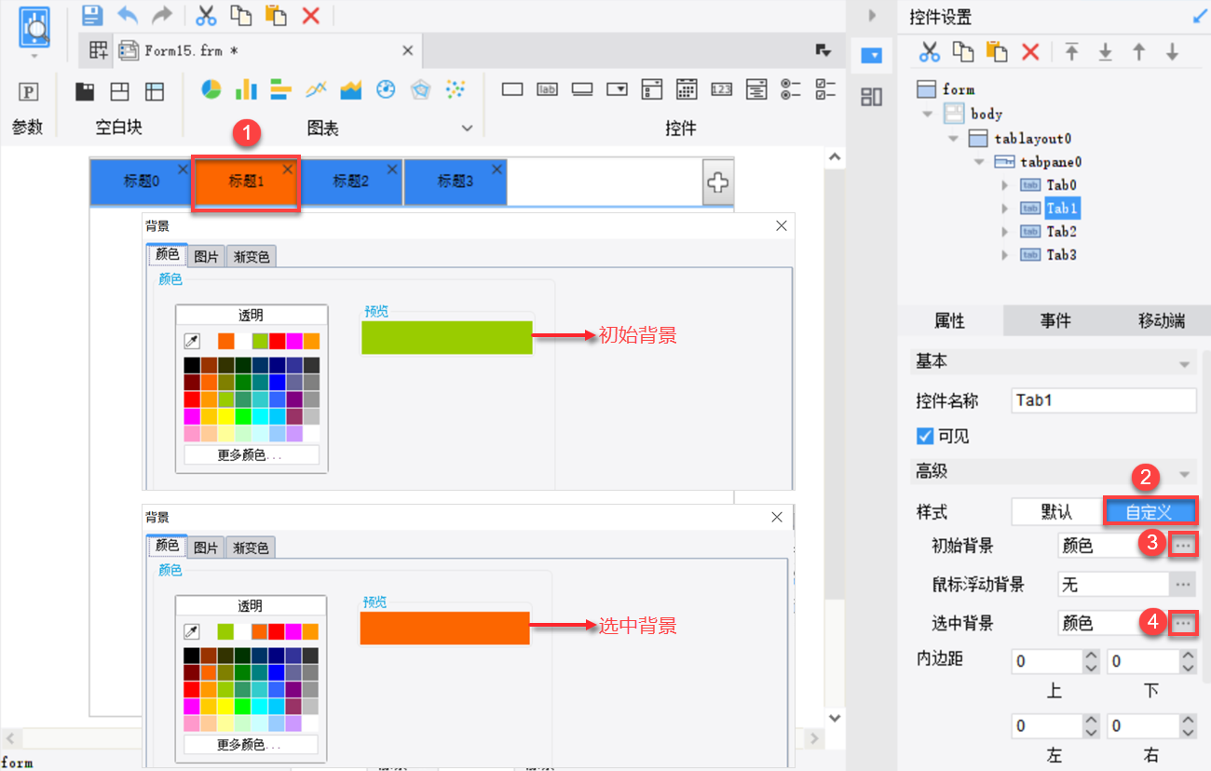
Task: Collapse the tablayout0 tree node
Action: 953,139
